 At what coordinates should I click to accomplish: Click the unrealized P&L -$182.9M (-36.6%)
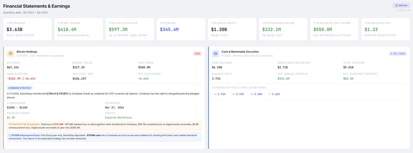[x=21, y=79]
